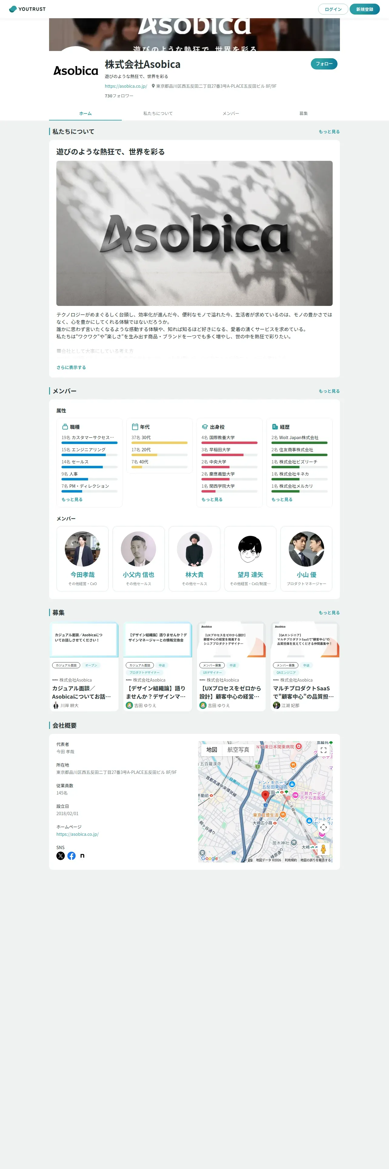The image size is (389, 1169).
Task: Toggle fullscreen view on the map
Action: click(x=323, y=750)
